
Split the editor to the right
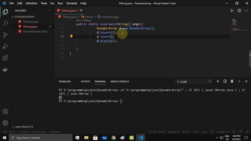point(239,11)
